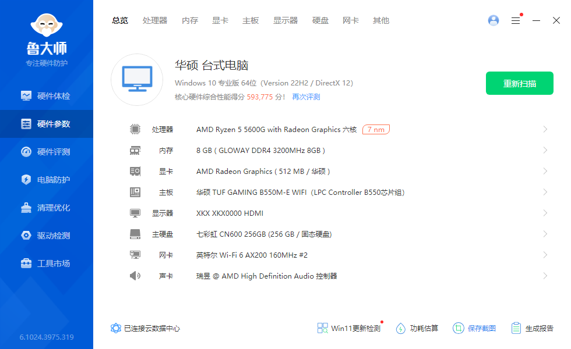Click the green 重新扫描 button
Screen dimensions: 571x349
click(520, 83)
